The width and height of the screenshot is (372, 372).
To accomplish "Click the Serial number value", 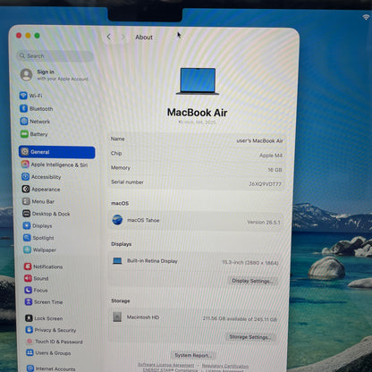I will (265, 184).
